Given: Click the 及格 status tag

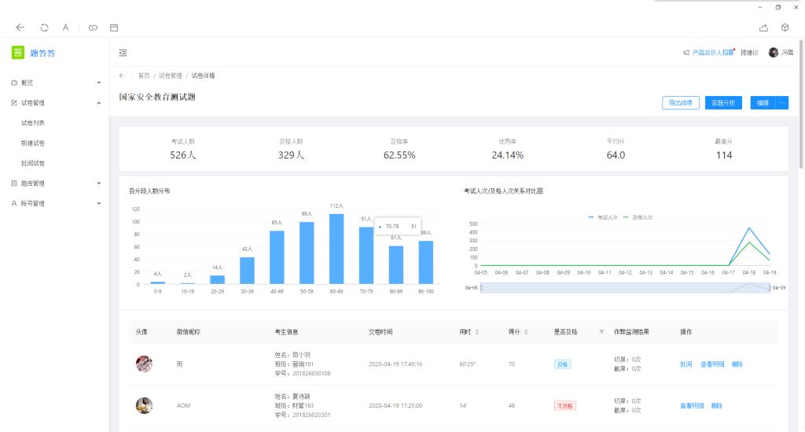Looking at the screenshot, I should [x=563, y=364].
